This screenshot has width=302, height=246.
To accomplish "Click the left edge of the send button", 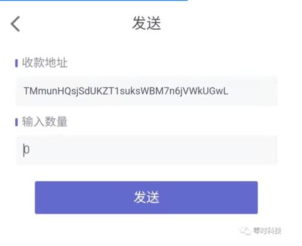I will click(x=38, y=198).
